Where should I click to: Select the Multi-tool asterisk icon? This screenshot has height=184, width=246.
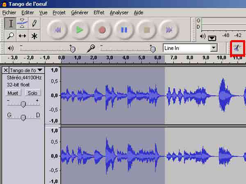[x=34, y=36]
